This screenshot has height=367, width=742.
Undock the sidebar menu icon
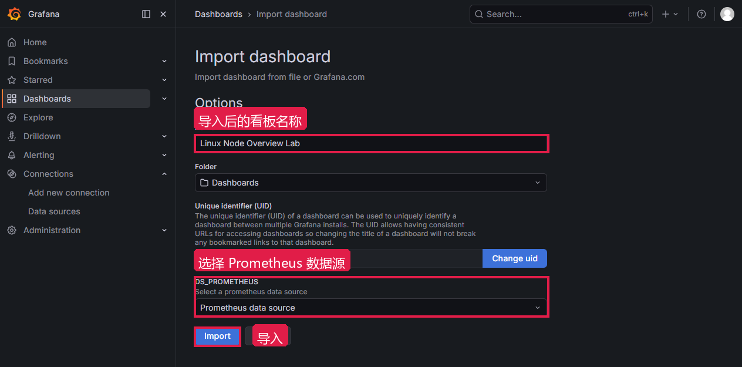click(x=146, y=14)
